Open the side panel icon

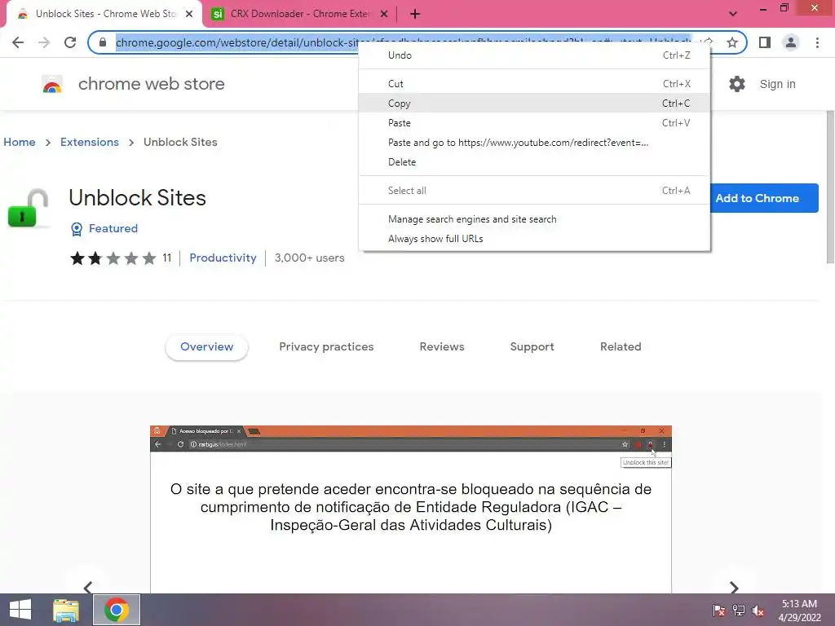[x=765, y=42]
